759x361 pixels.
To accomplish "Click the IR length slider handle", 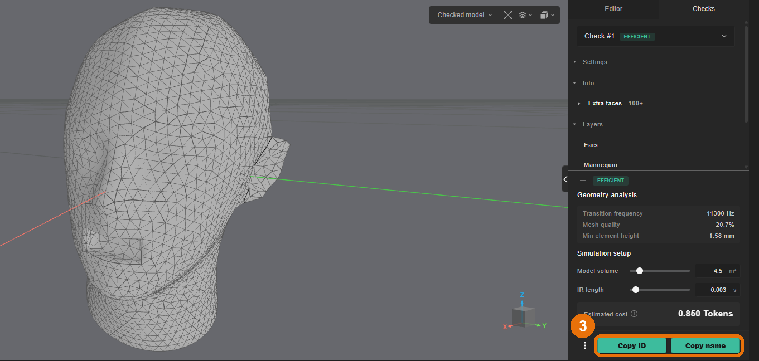I will pos(636,290).
